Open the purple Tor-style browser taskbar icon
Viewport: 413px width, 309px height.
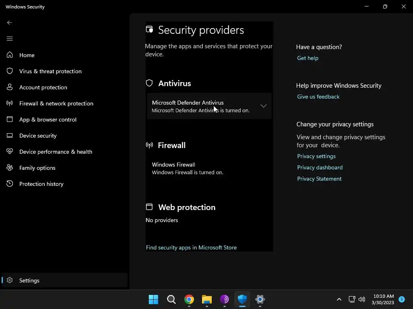click(x=224, y=299)
